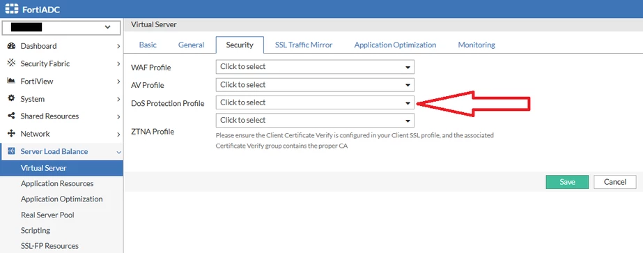Image resolution: width=643 pixels, height=253 pixels.
Task: Click Server Load Balance menu label
Action: [x=54, y=151]
